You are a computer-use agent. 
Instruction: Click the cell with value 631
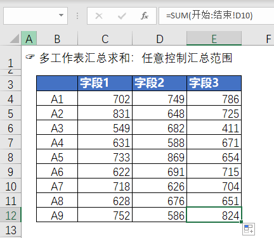(105, 142)
